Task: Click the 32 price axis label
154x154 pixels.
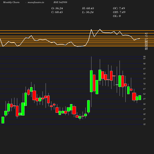Action: (x=144, y=124)
